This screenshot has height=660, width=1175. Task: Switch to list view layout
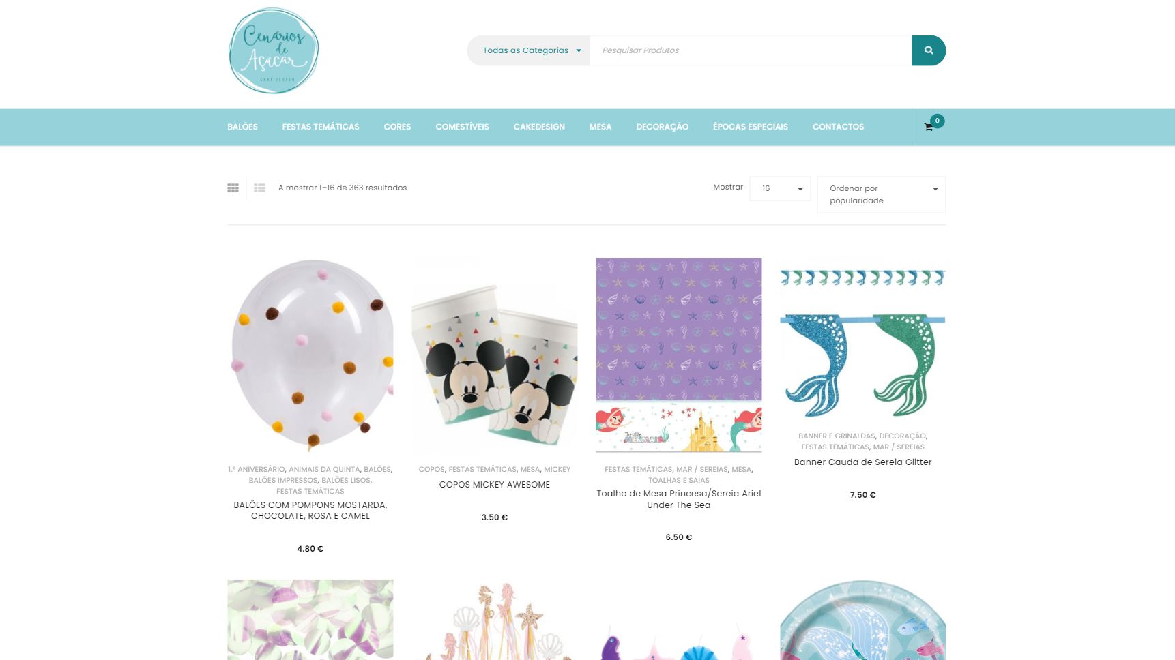click(x=259, y=188)
